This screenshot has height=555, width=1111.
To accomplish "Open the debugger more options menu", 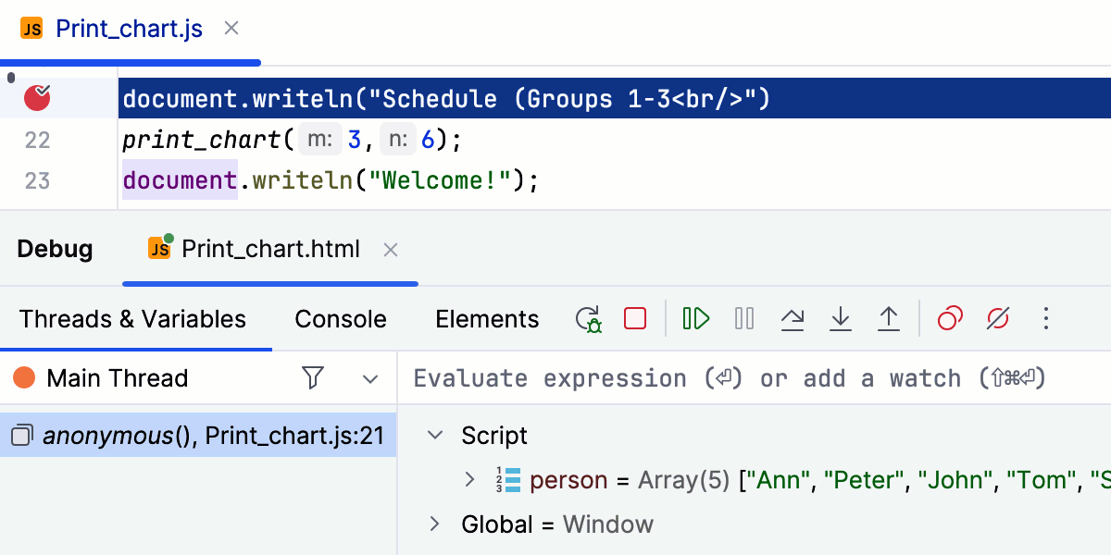I will (x=1046, y=318).
